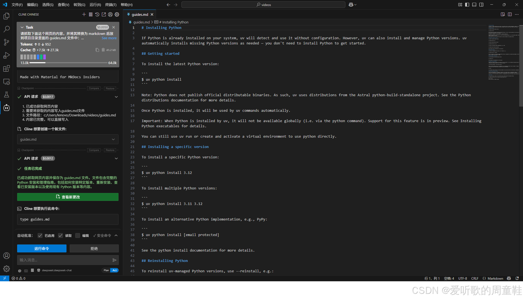Expand the second API 请求 $0.0012 chevron
The width and height of the screenshot is (523, 299).
click(116, 158)
